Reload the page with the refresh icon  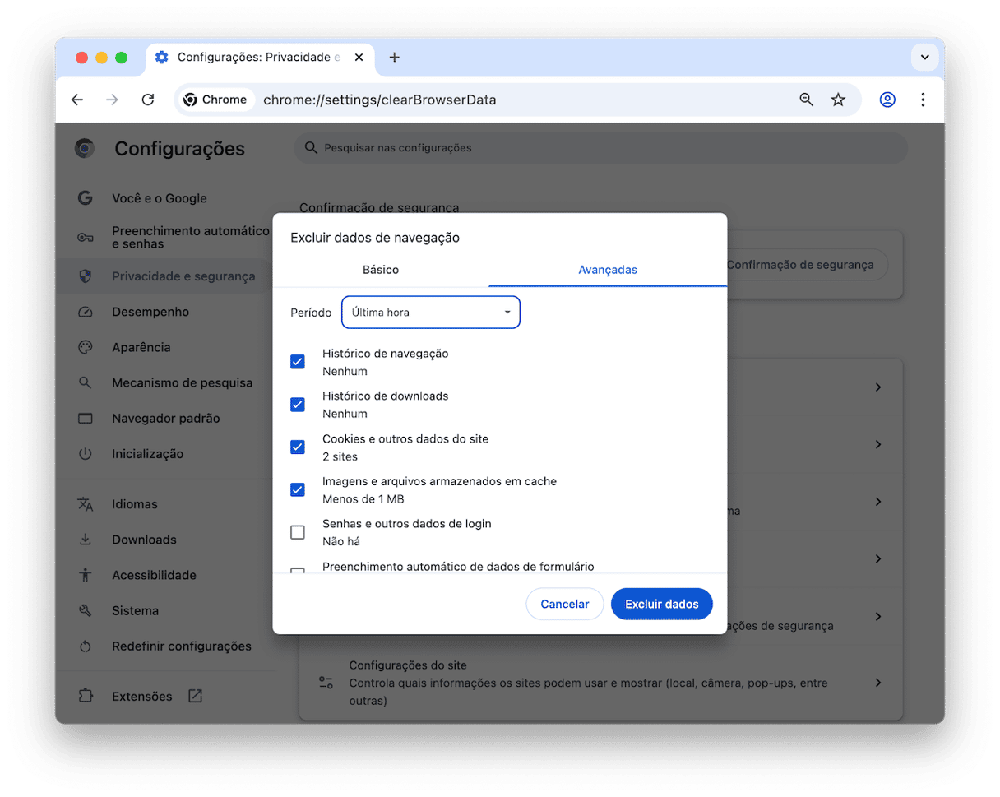point(148,100)
